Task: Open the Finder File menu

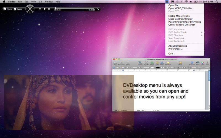Action: click(20, 2)
